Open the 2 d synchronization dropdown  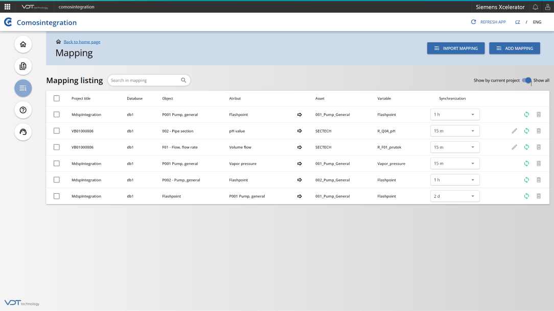(455, 196)
